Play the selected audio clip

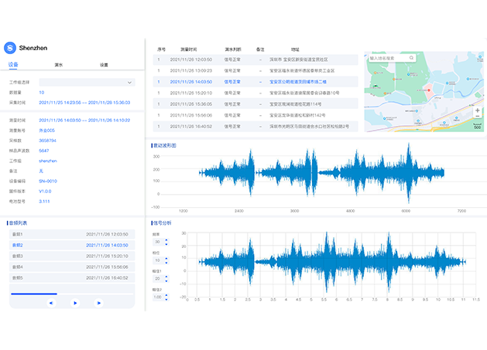point(75,303)
